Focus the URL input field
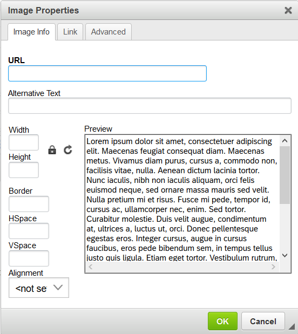 coord(107,73)
